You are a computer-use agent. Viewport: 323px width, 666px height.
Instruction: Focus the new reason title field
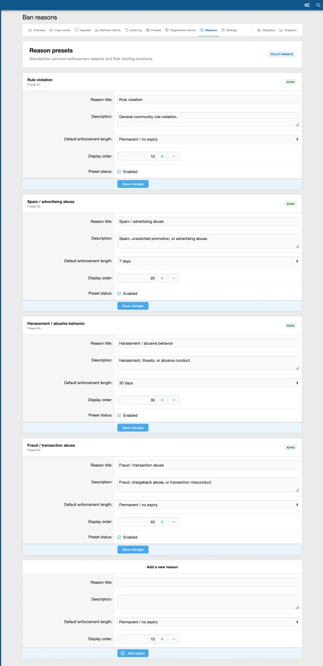click(208, 582)
